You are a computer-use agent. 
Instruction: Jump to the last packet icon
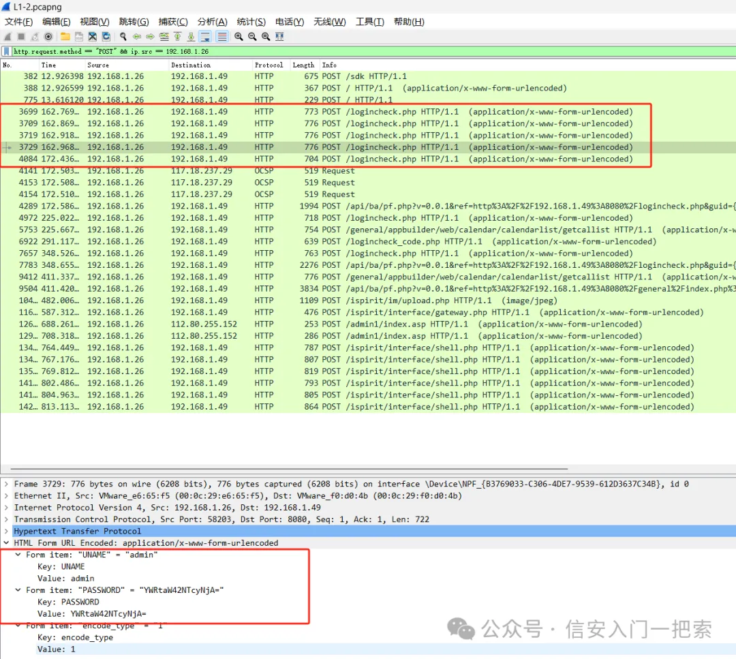pyautogui.click(x=191, y=37)
